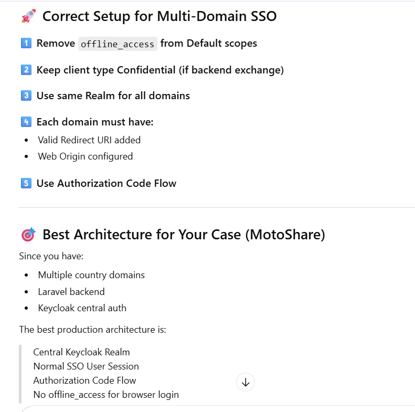Click 'Multiple country domains' list item
Screen dimensions: 415x412
[91, 275]
